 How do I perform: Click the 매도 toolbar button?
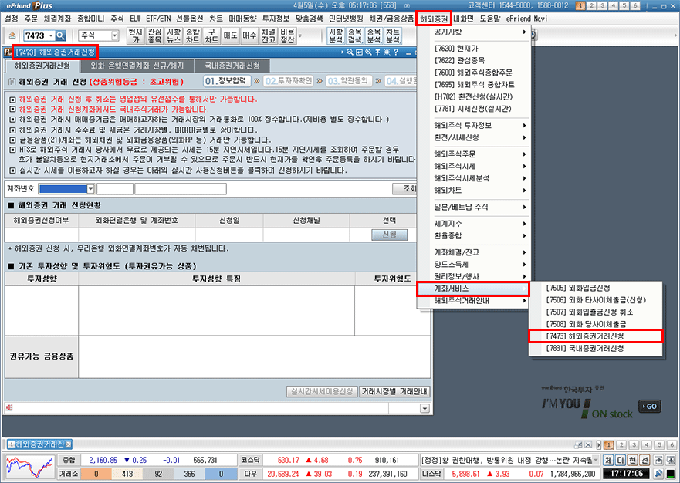pos(230,35)
